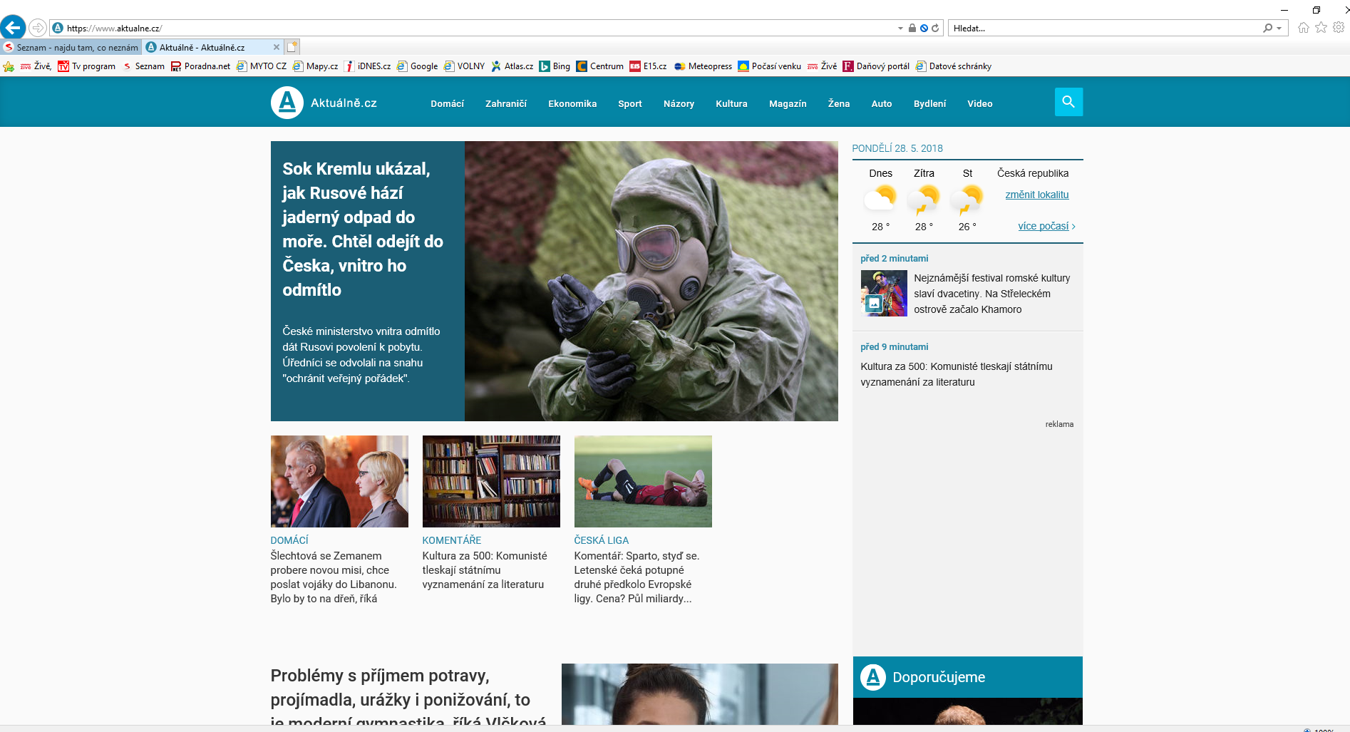This screenshot has width=1350, height=732.
Task: Open Favorites star icon
Action: (x=1321, y=28)
